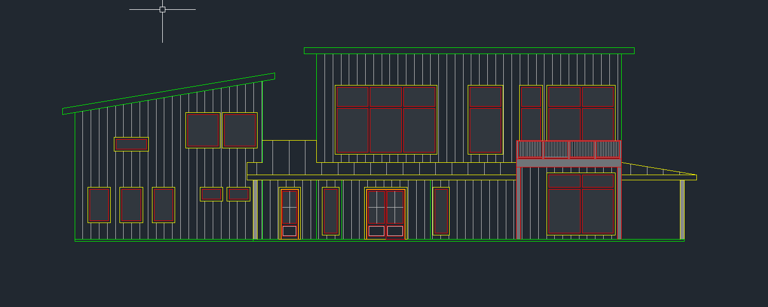Select the flat green roof of upper story
The height and width of the screenshot is (307, 768).
(469, 50)
